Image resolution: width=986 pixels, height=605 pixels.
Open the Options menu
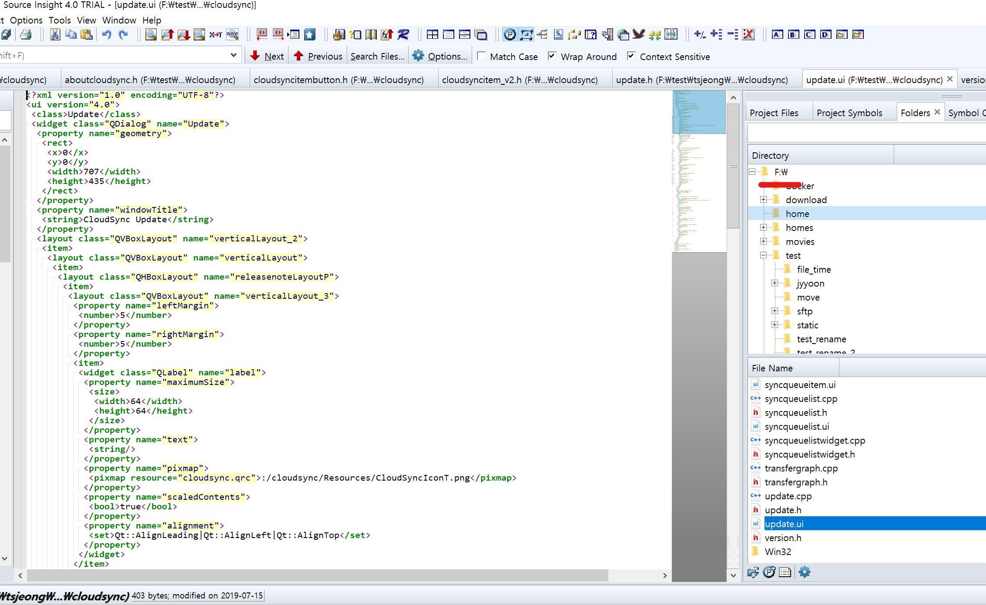click(26, 20)
